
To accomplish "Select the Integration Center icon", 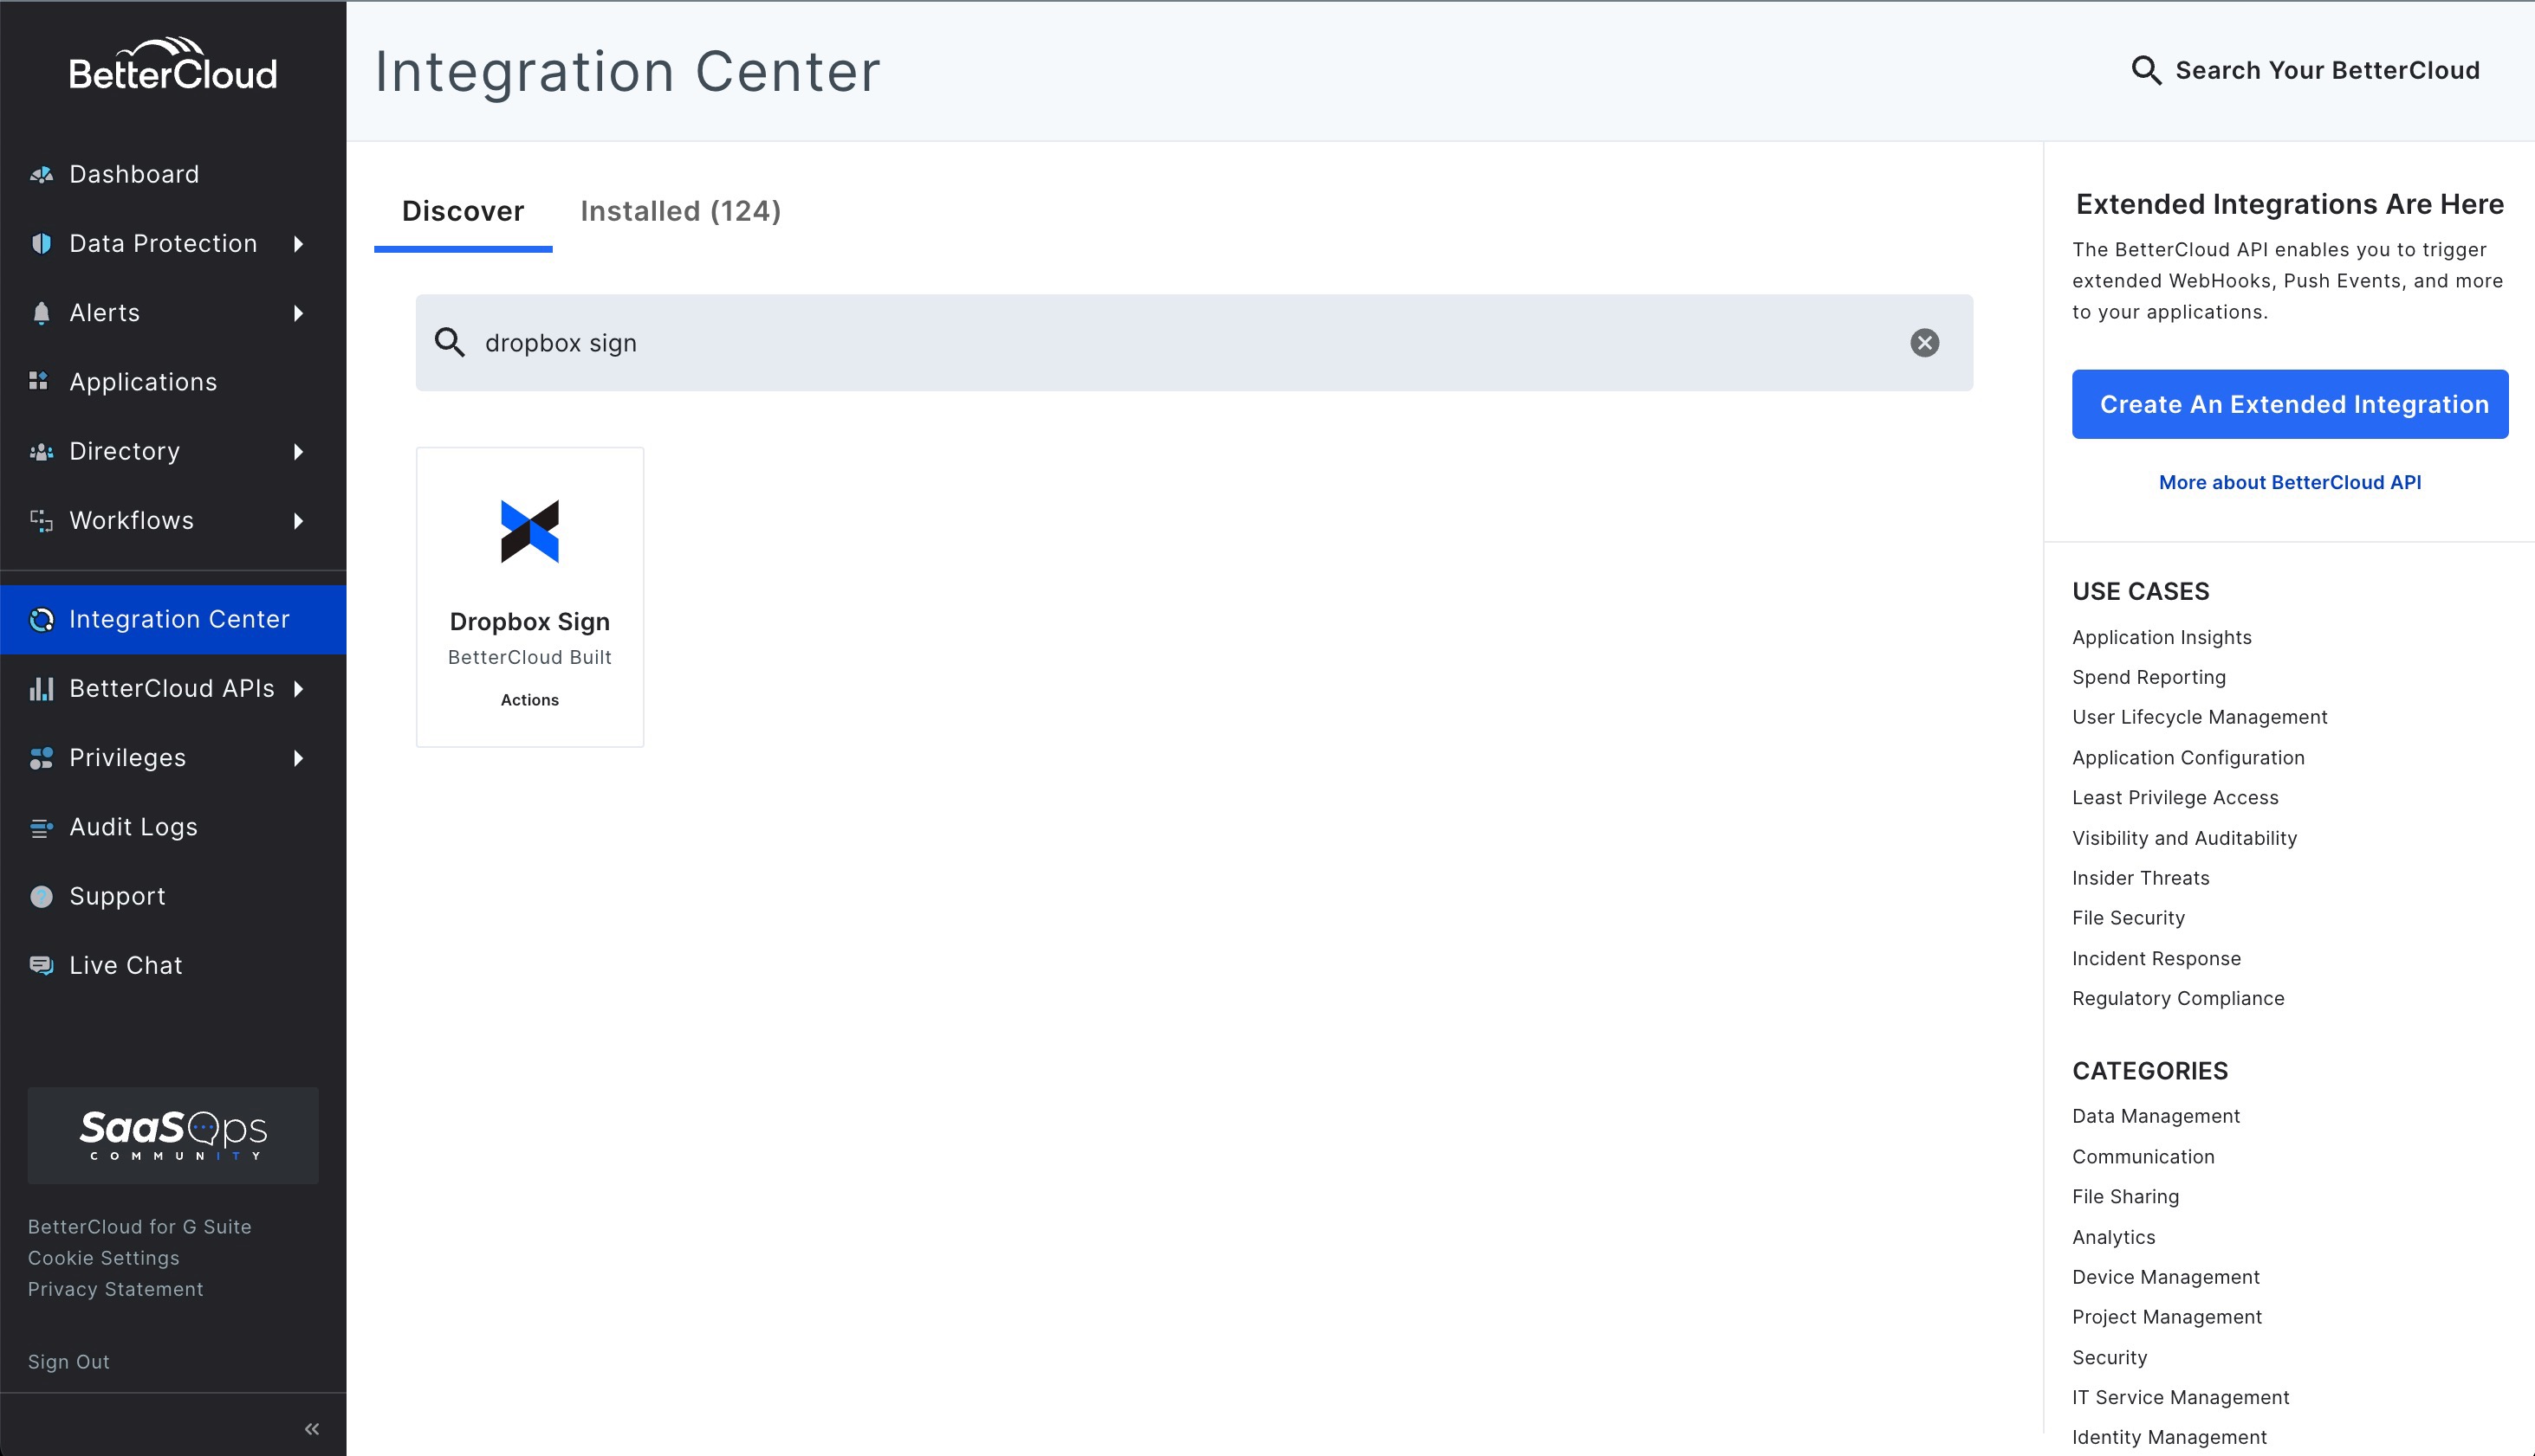I will [41, 619].
